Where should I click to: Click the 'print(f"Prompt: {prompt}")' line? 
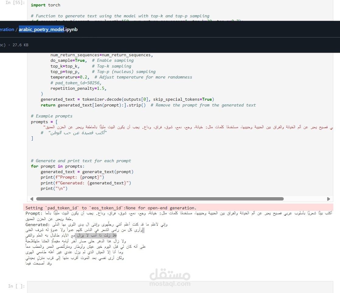72,177
